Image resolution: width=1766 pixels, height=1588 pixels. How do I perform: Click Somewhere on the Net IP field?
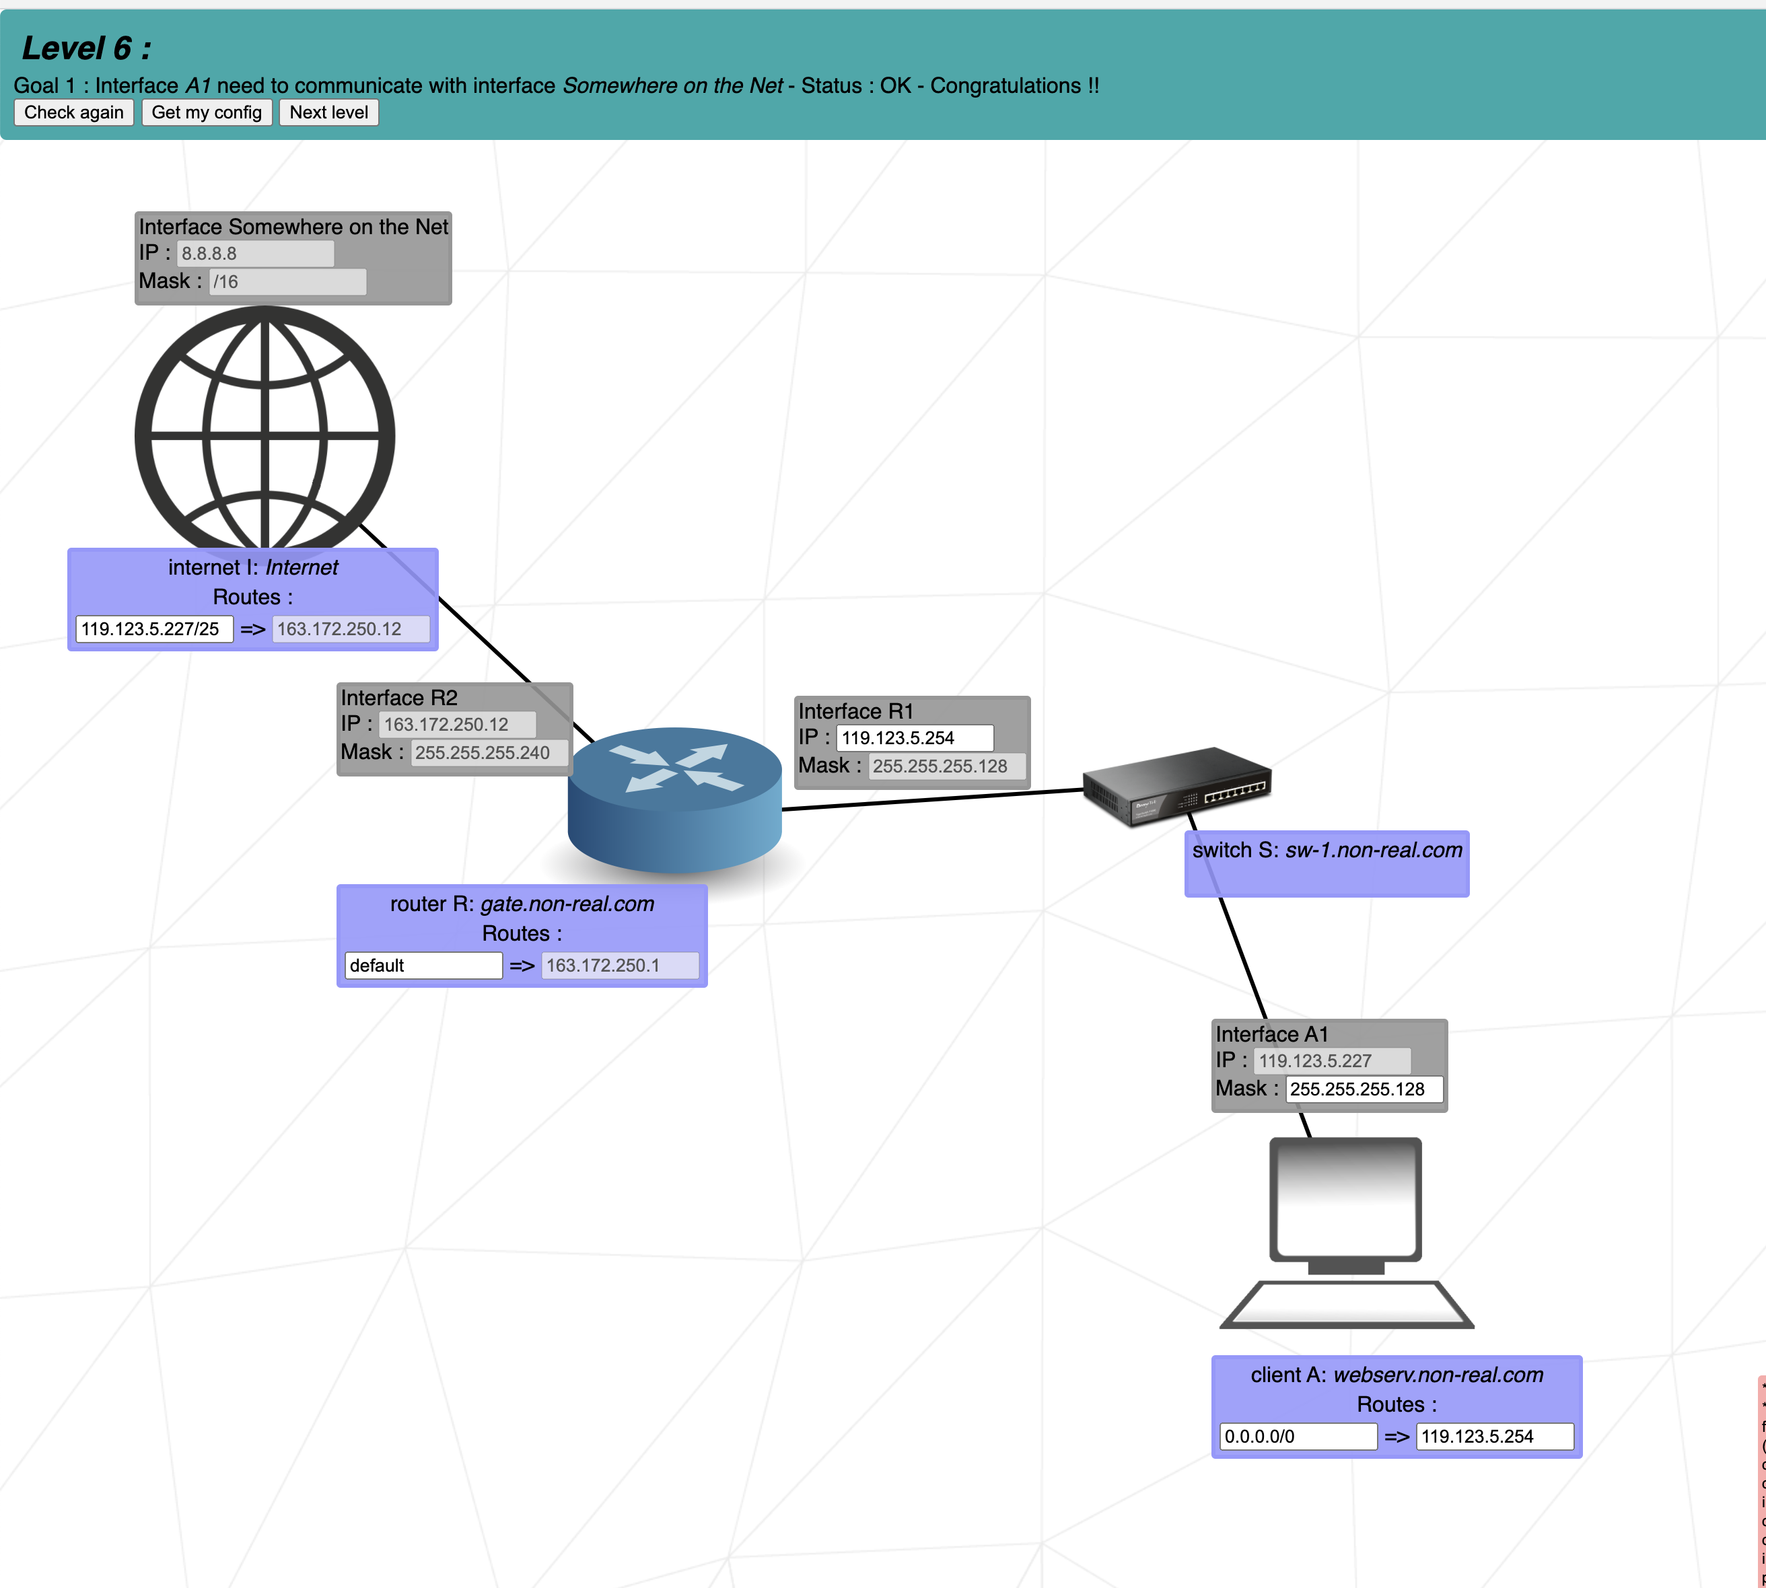[255, 254]
